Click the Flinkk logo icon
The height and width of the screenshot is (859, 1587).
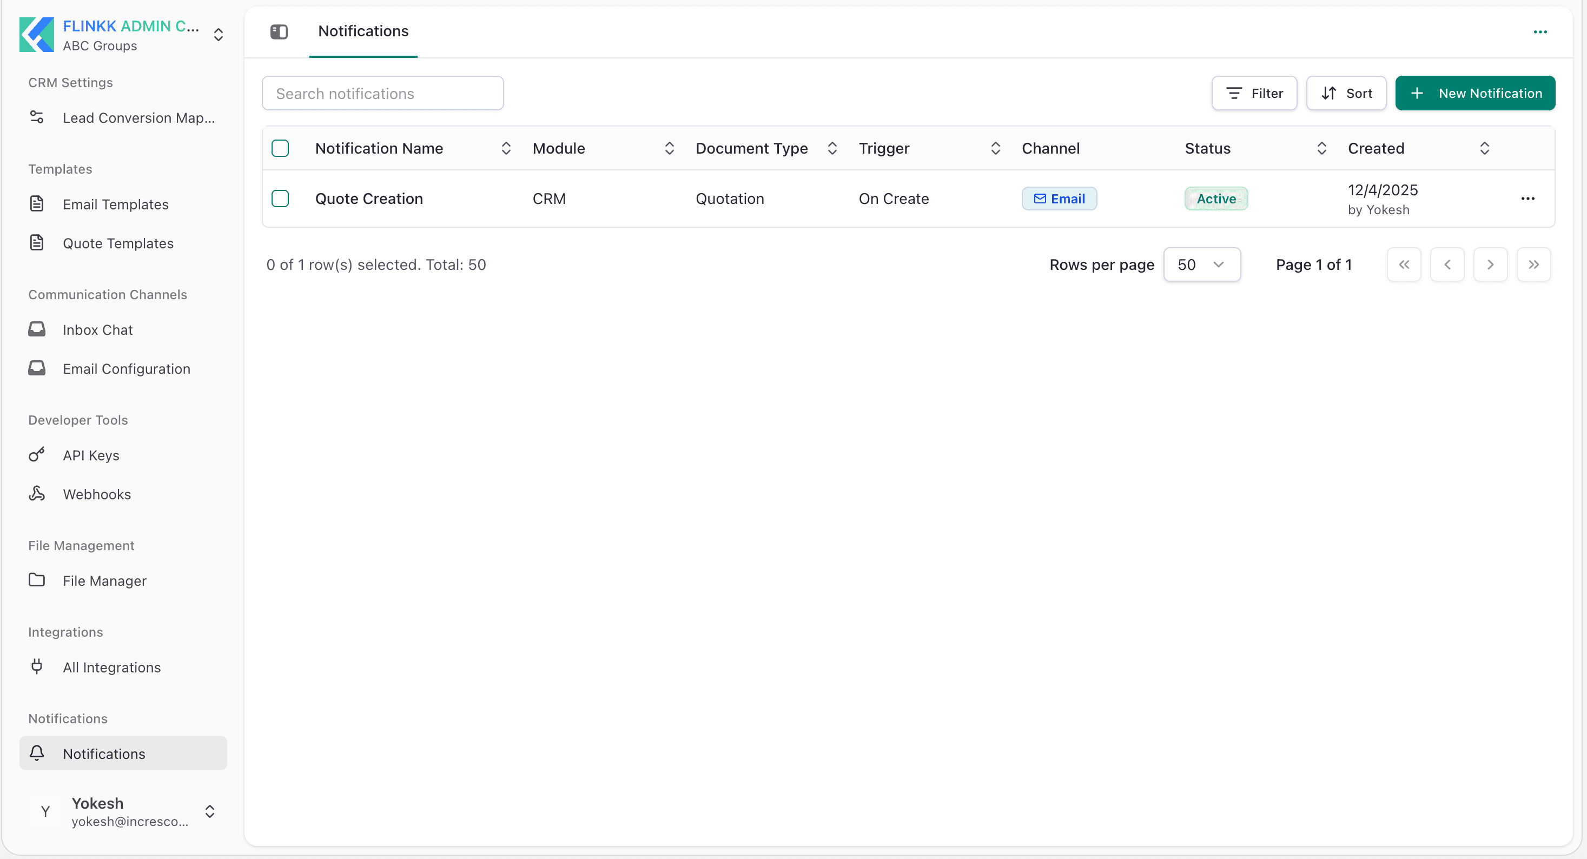coord(36,35)
